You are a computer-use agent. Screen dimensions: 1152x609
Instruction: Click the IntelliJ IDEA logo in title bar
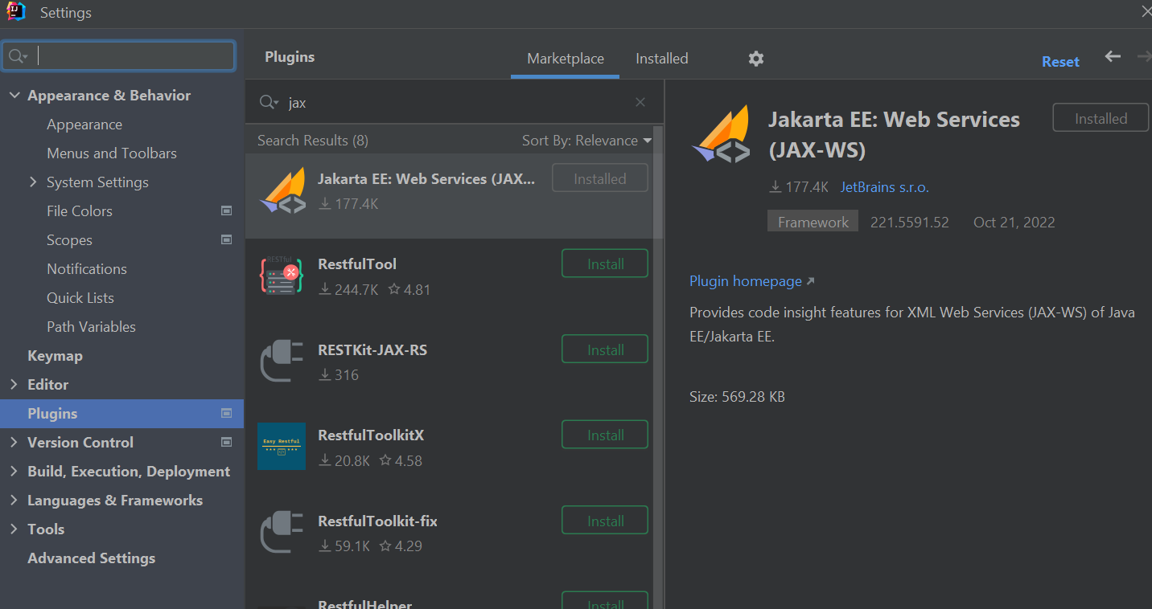click(x=16, y=12)
